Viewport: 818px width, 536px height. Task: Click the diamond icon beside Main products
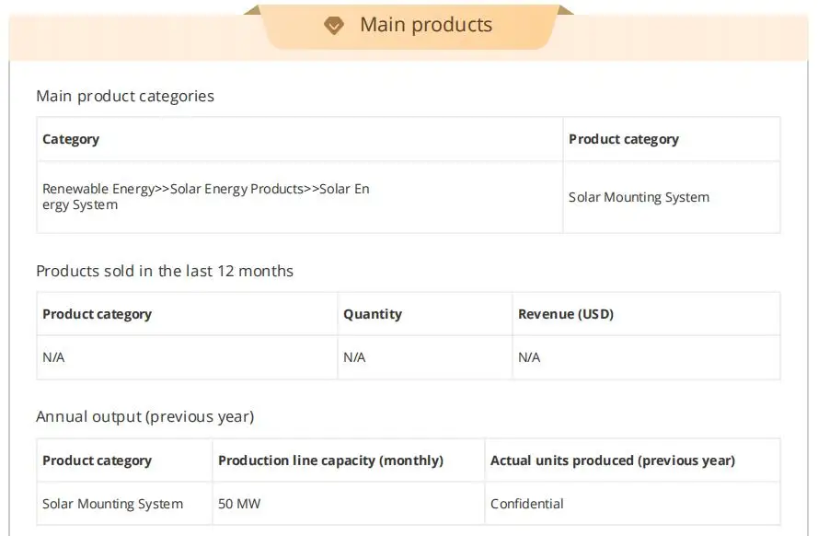point(334,26)
